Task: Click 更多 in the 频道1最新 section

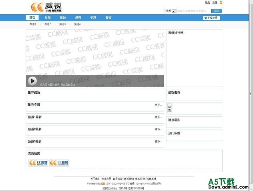Action: (158, 117)
